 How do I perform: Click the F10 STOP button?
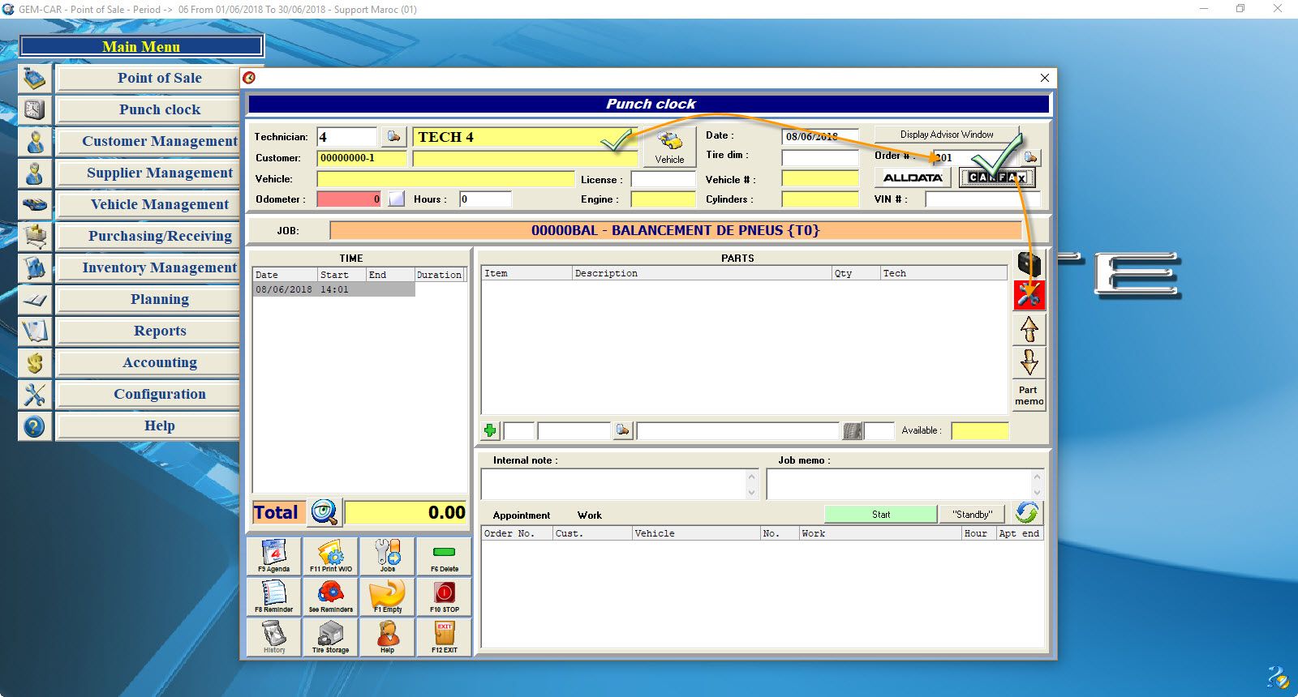click(x=445, y=597)
